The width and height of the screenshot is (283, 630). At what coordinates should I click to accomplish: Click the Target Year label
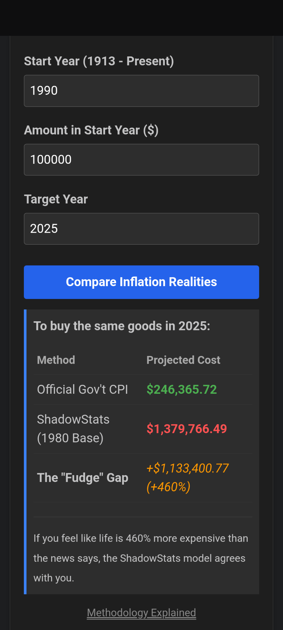click(56, 199)
